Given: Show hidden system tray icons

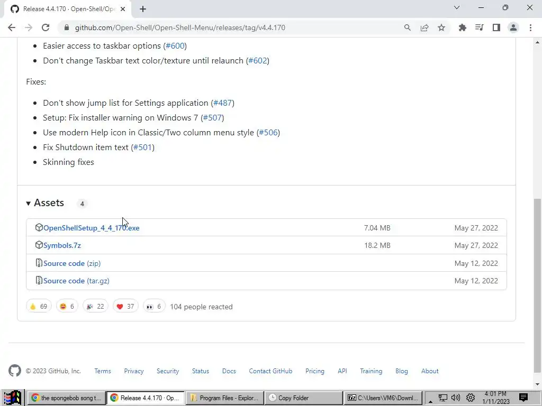Looking at the screenshot, I should tap(430, 401).
